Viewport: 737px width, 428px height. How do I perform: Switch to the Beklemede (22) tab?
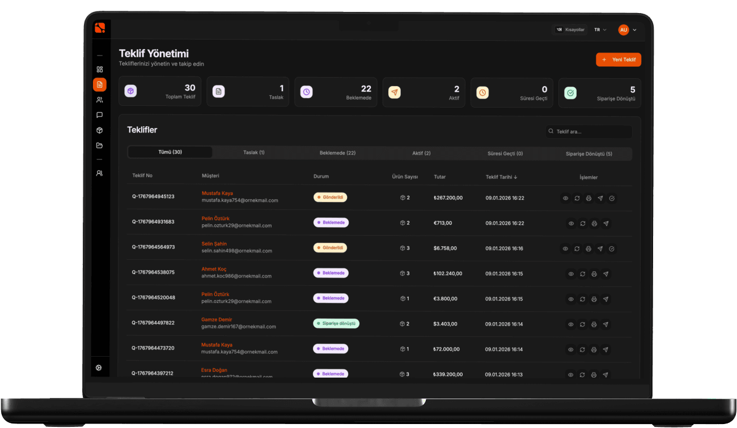pyautogui.click(x=337, y=153)
